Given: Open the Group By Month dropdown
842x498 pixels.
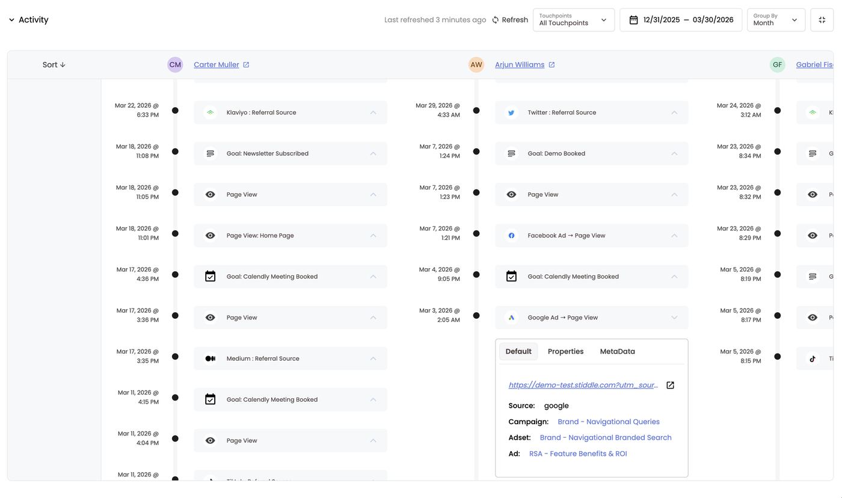Looking at the screenshot, I should [776, 20].
